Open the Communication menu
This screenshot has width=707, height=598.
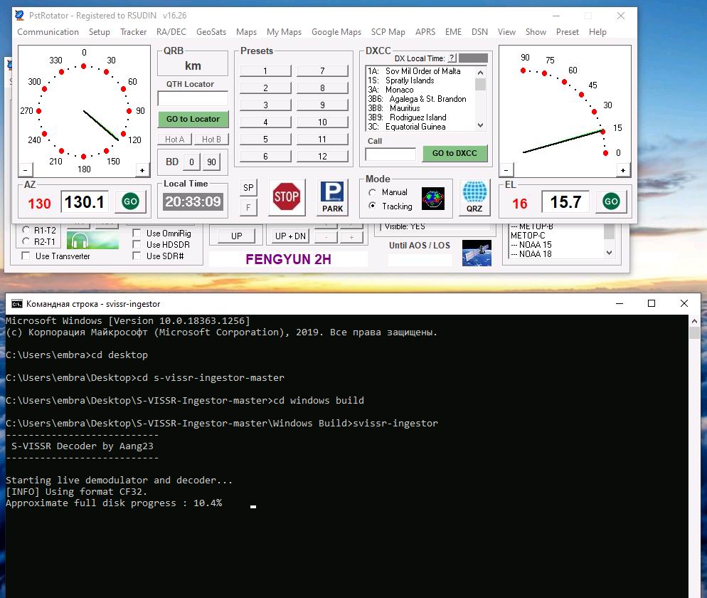pyautogui.click(x=48, y=32)
